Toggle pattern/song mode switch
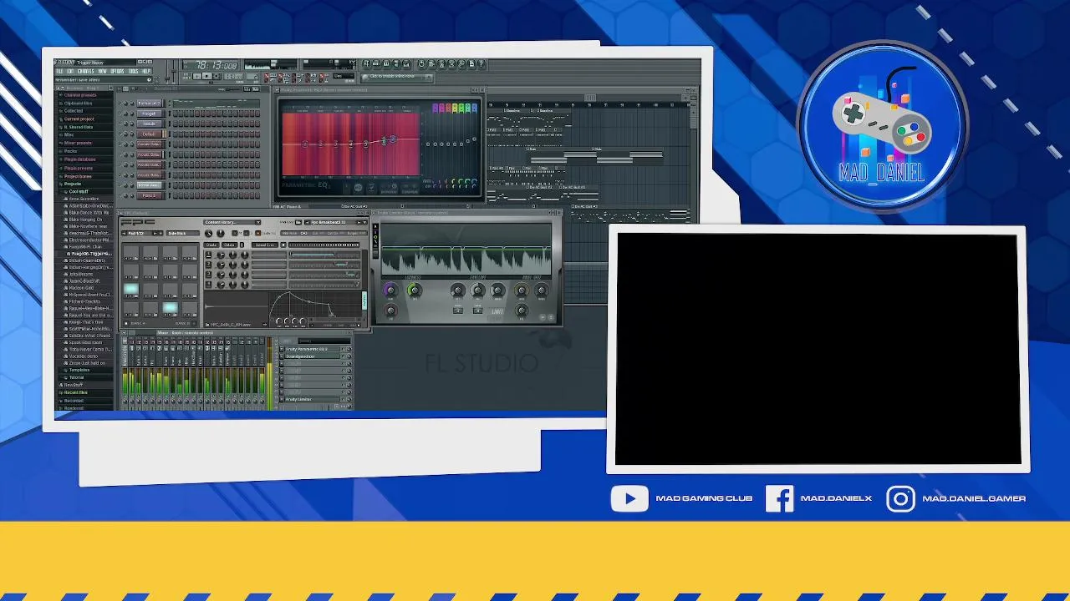Image resolution: width=1070 pixels, height=601 pixels. 186,75
